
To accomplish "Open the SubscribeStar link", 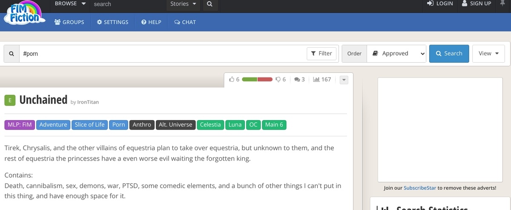I will click(x=419, y=188).
